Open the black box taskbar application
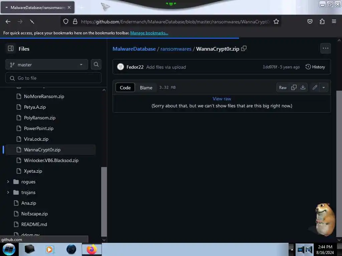 pyautogui.click(x=29, y=249)
